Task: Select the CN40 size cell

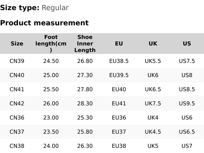Action: click(17, 75)
